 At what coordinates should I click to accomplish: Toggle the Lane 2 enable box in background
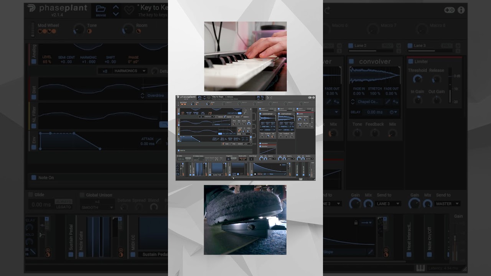[x=351, y=46]
